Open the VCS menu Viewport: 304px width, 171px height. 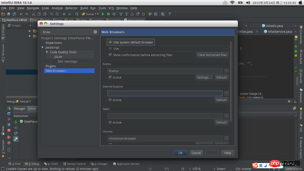tap(111, 8)
